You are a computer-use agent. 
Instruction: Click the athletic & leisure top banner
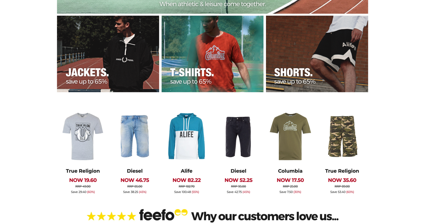212,7
